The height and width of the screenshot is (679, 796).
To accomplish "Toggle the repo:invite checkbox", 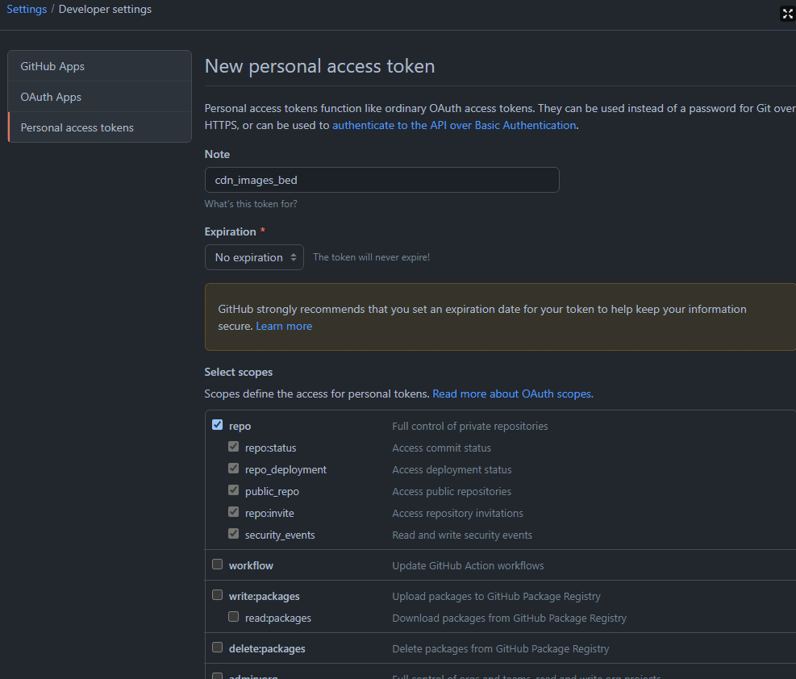I will [x=234, y=512].
